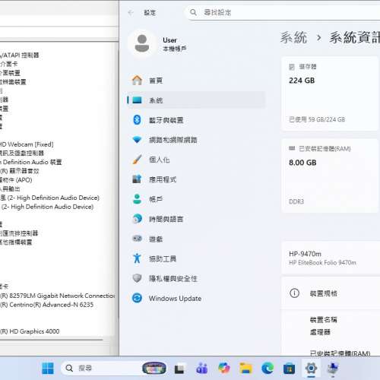Click the info icon beside 裝置規格
Viewport: 380px width, 380px height.
294,293
